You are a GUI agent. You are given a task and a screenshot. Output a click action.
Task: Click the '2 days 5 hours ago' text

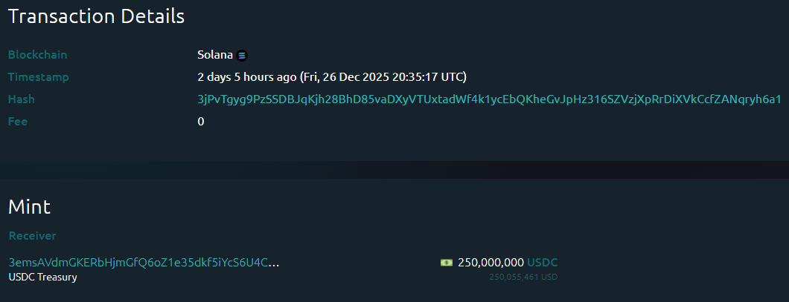[x=246, y=77]
